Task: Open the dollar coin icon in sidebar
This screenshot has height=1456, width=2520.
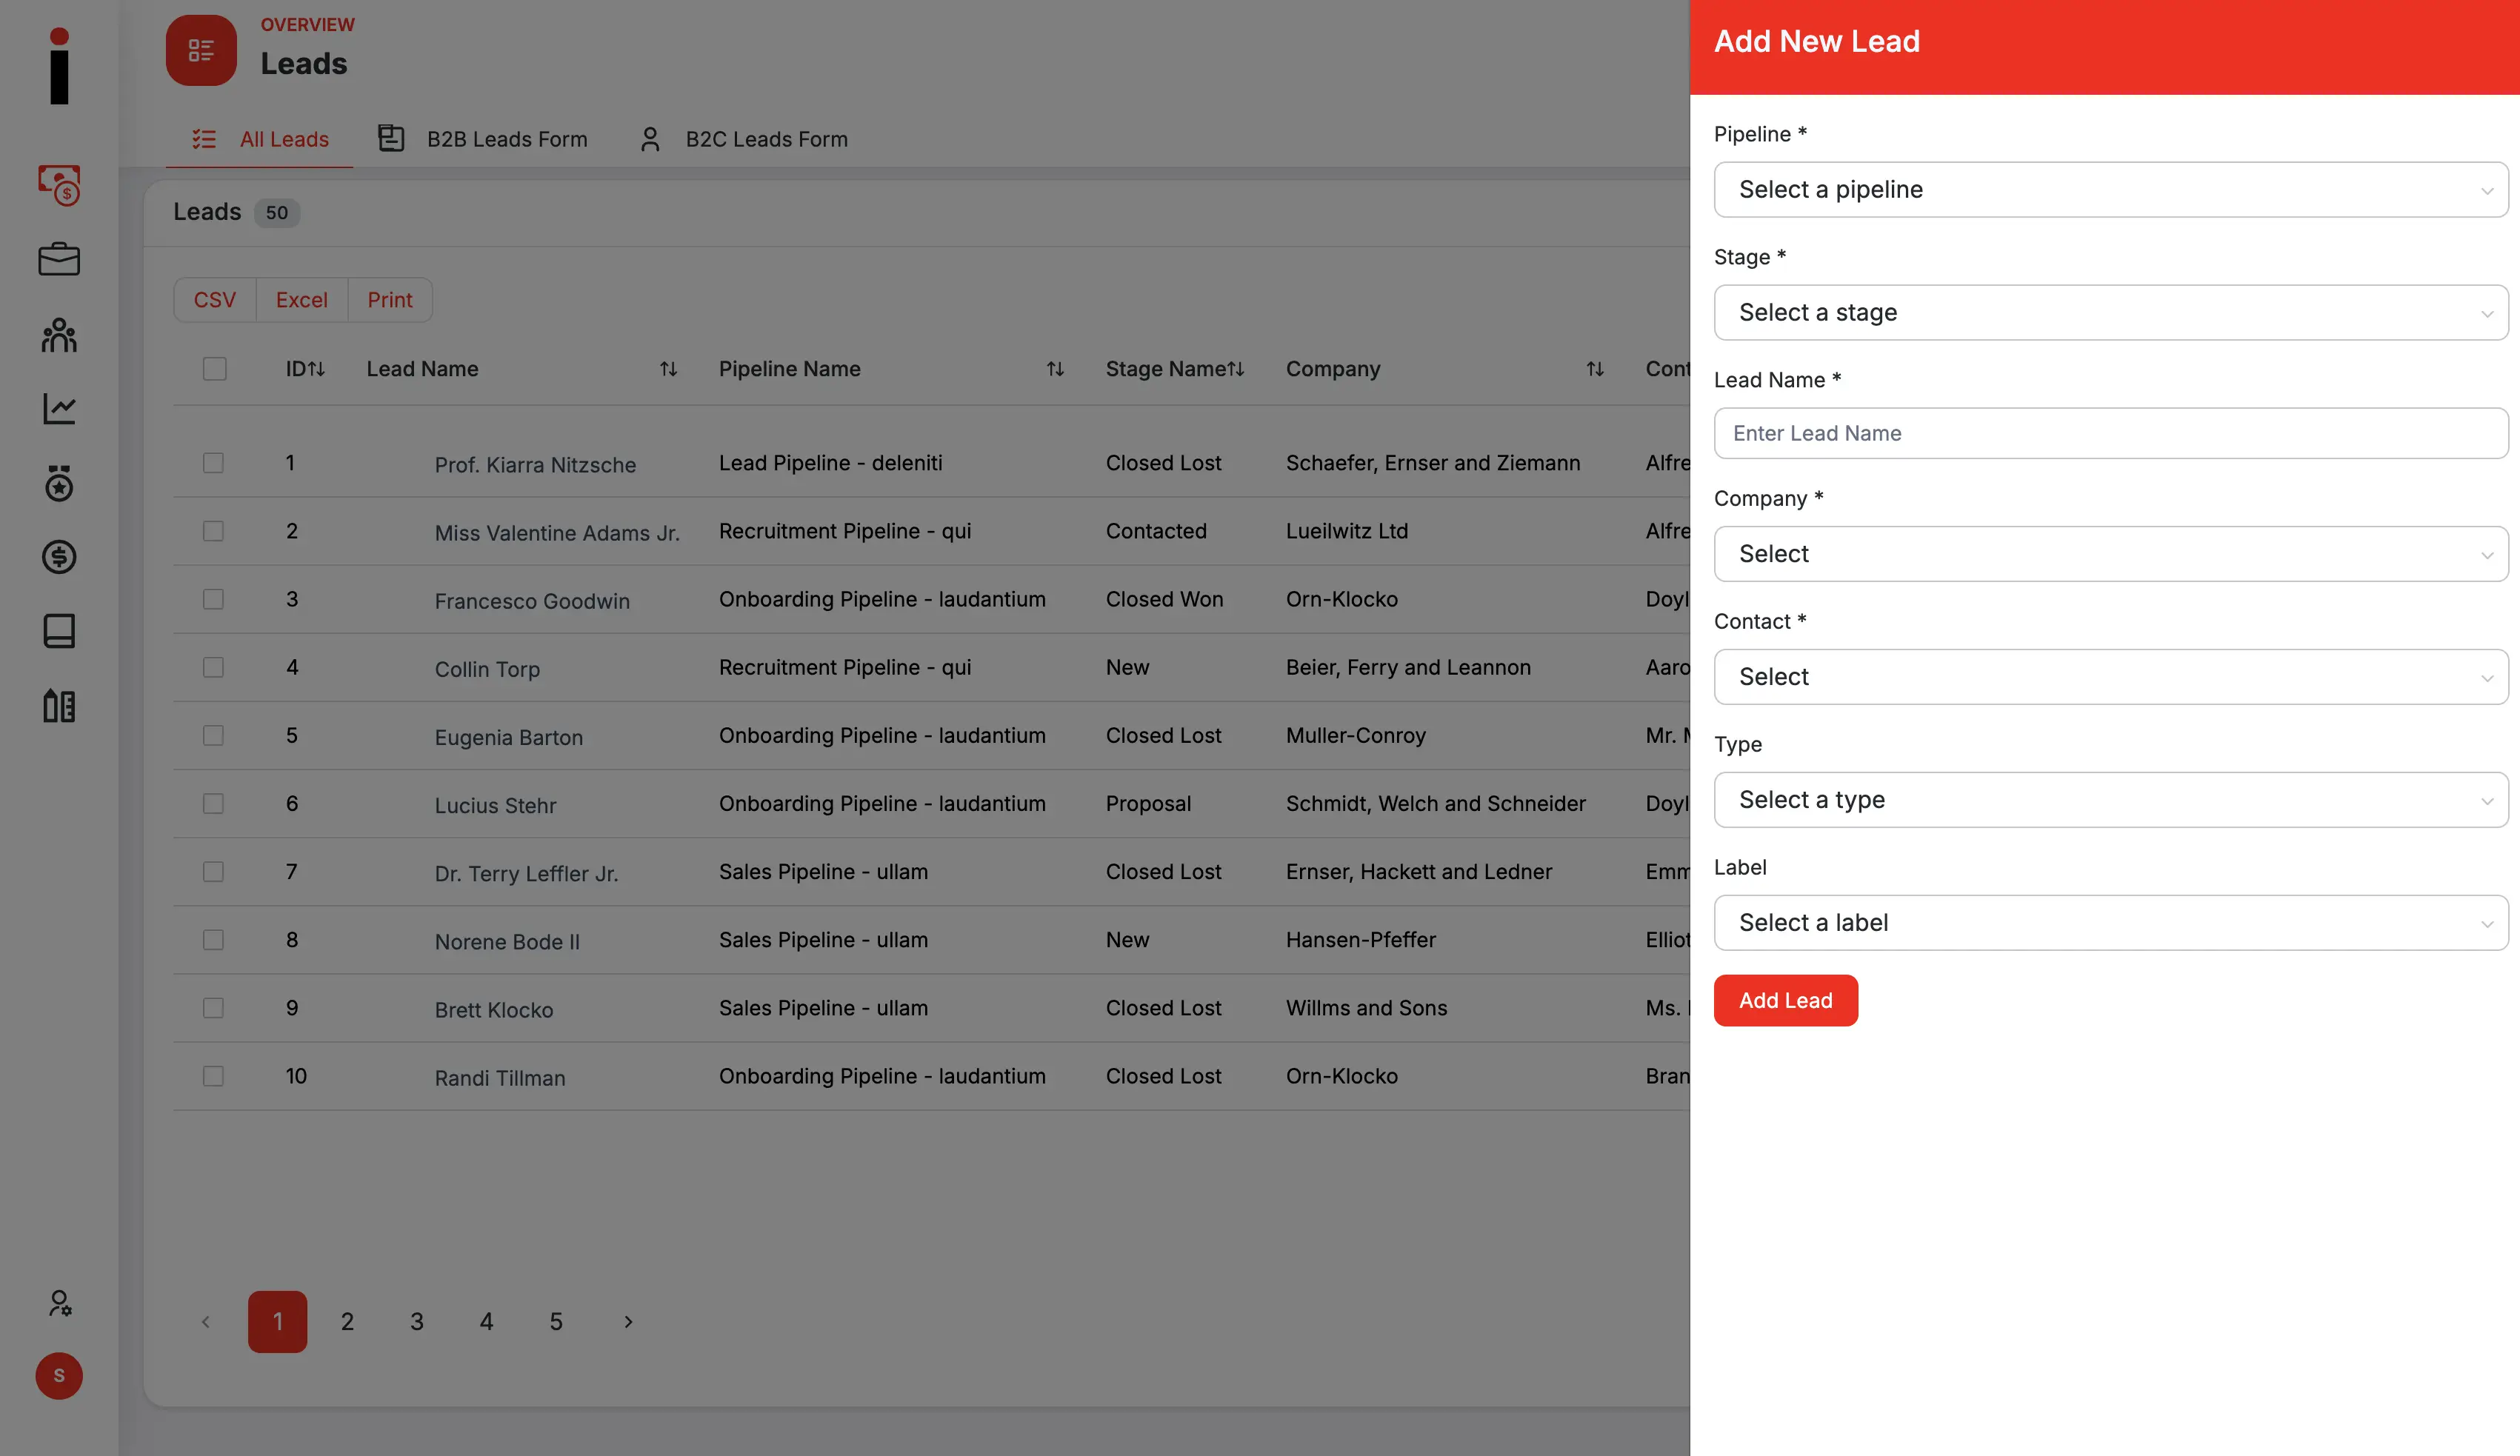Action: tap(59, 557)
